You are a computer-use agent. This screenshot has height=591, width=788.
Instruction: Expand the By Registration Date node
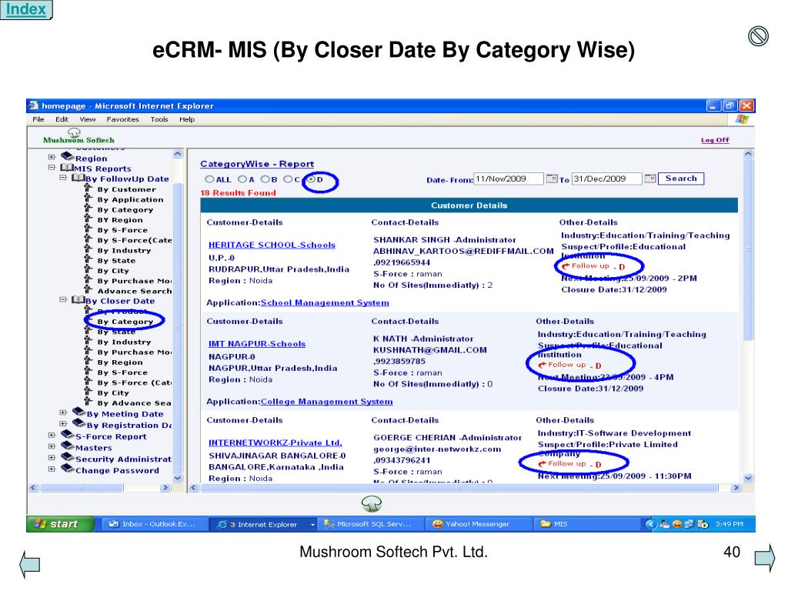click(63, 424)
